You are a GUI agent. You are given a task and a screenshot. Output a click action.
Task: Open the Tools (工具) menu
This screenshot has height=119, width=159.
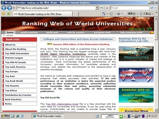click(146, 14)
